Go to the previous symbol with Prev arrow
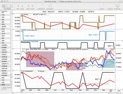This screenshot has width=123, height=94. tap(18, 6)
